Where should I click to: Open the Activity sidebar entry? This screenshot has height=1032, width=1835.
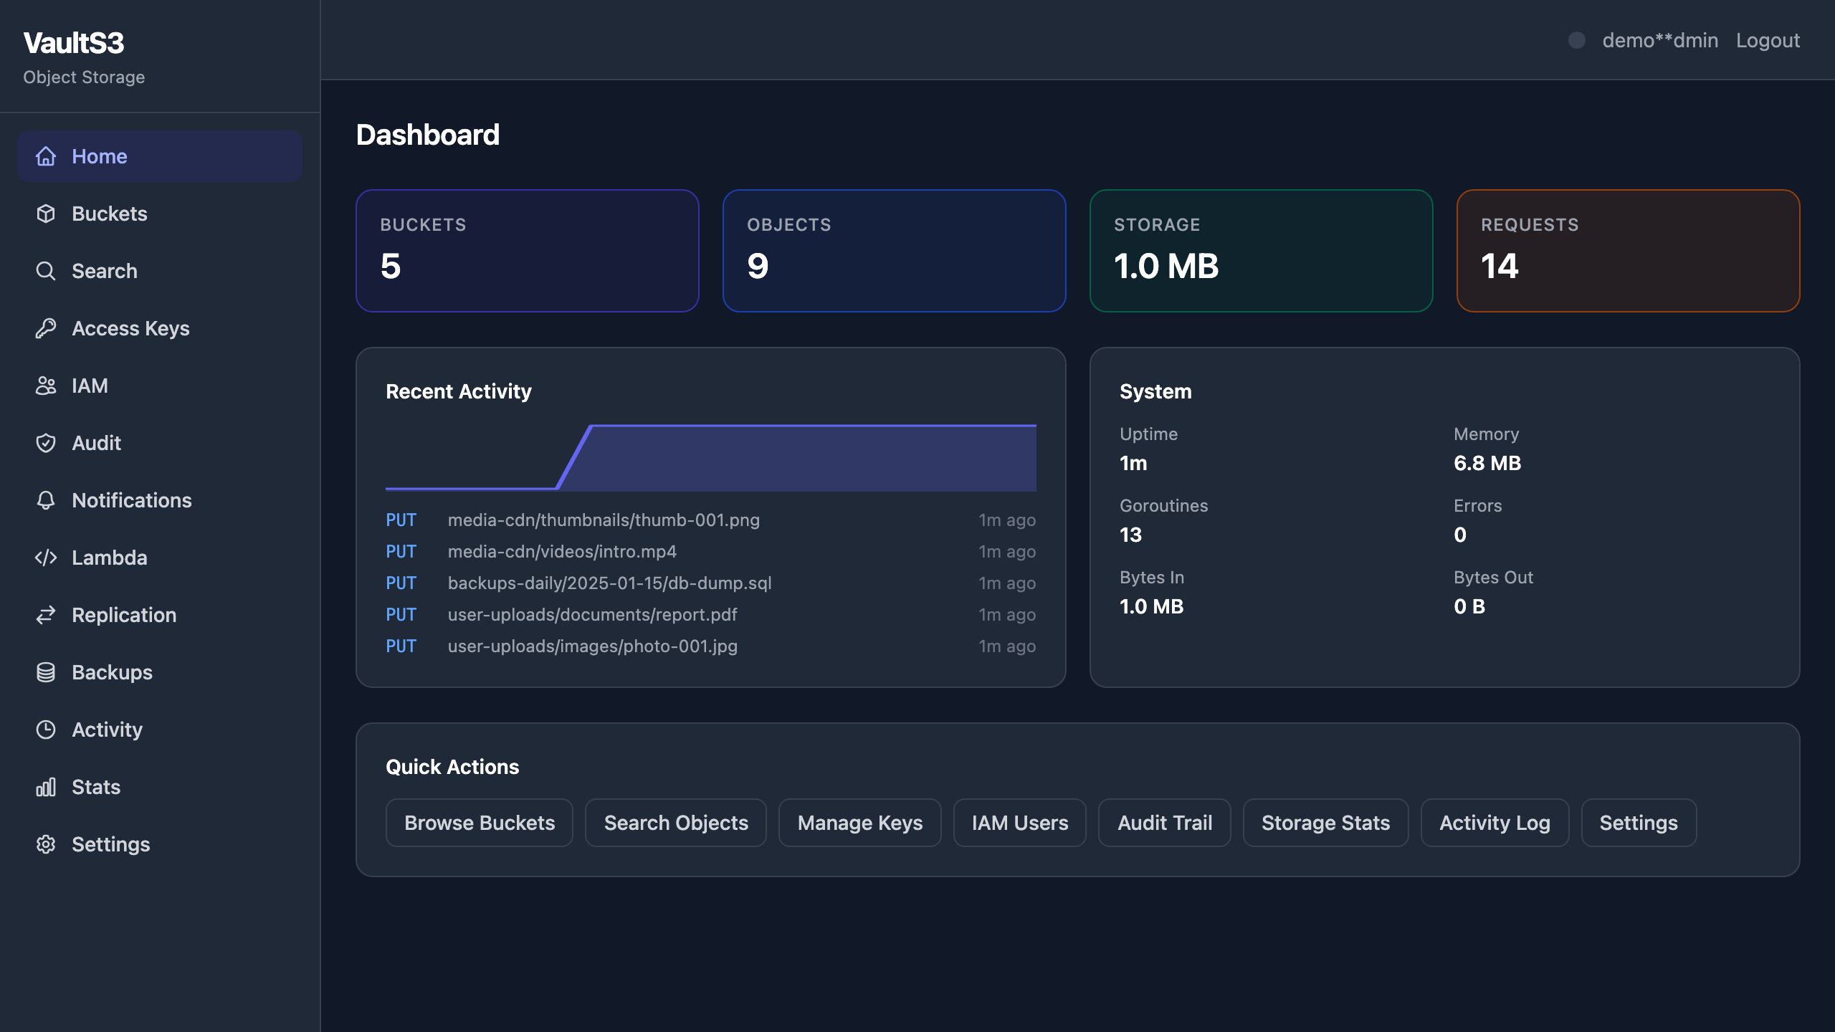pos(160,730)
